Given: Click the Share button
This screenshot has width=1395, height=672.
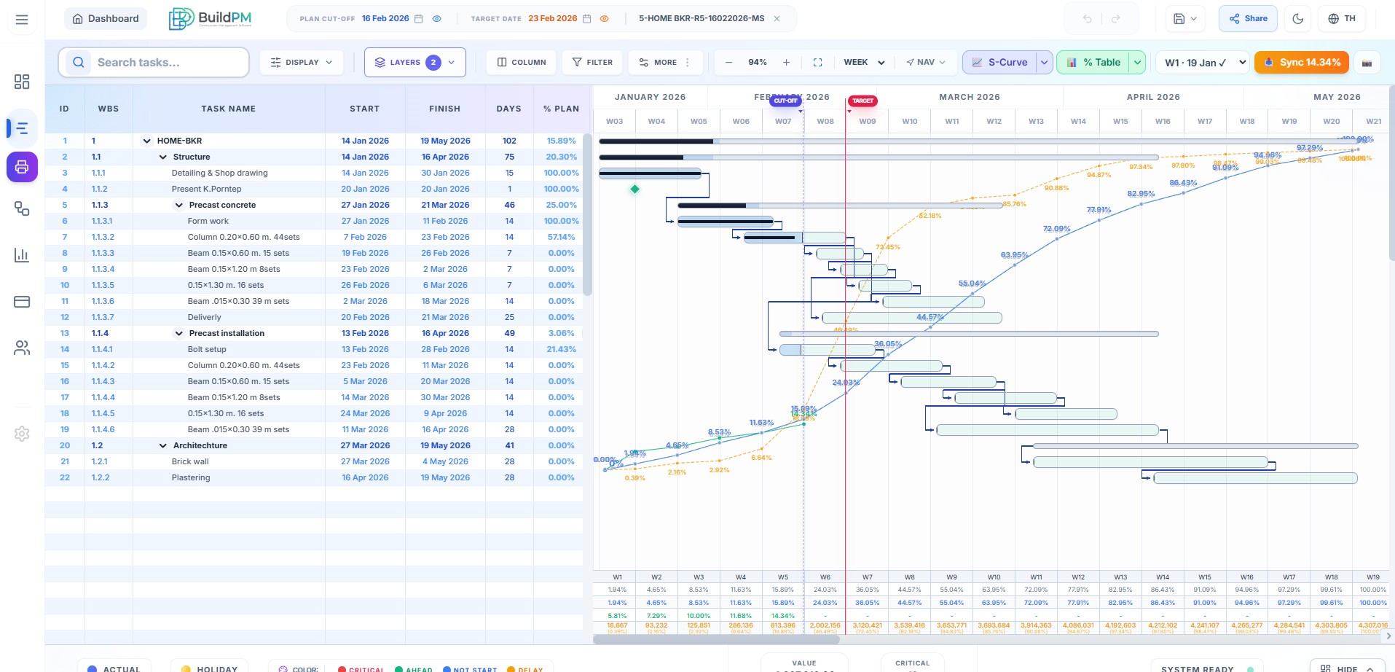Looking at the screenshot, I should (1248, 19).
